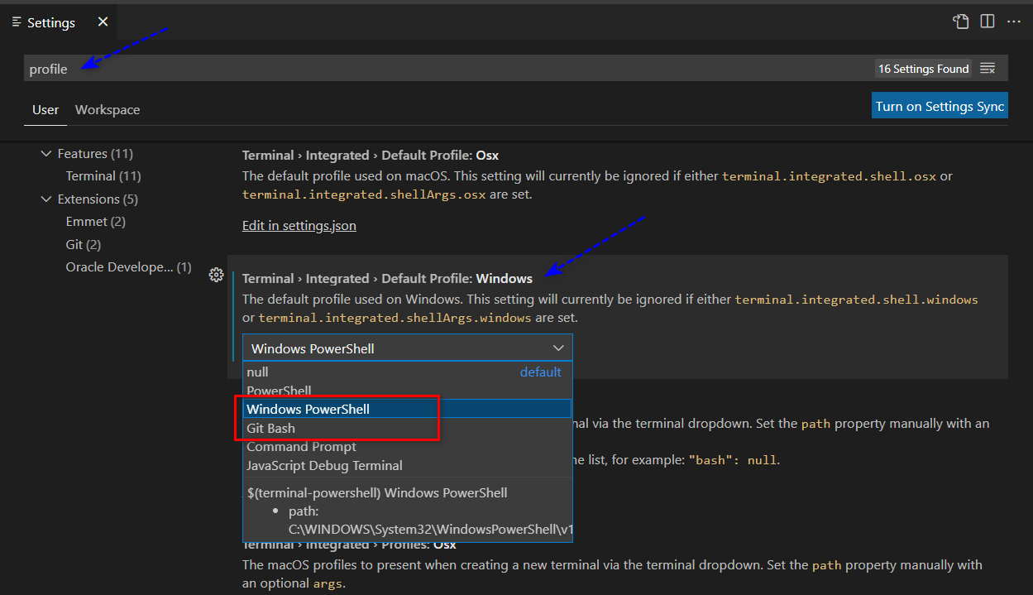Image resolution: width=1033 pixels, height=595 pixels.
Task: Click the 16 Settings Found counter
Action: coord(923,68)
